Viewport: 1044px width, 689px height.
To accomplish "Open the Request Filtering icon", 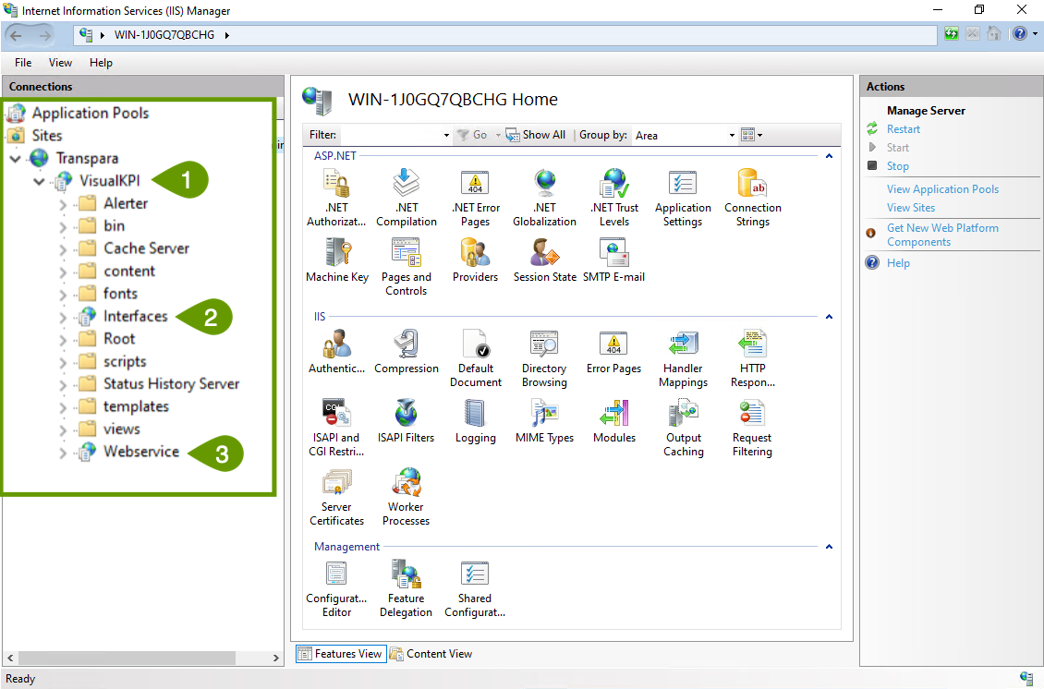I will pos(752,416).
